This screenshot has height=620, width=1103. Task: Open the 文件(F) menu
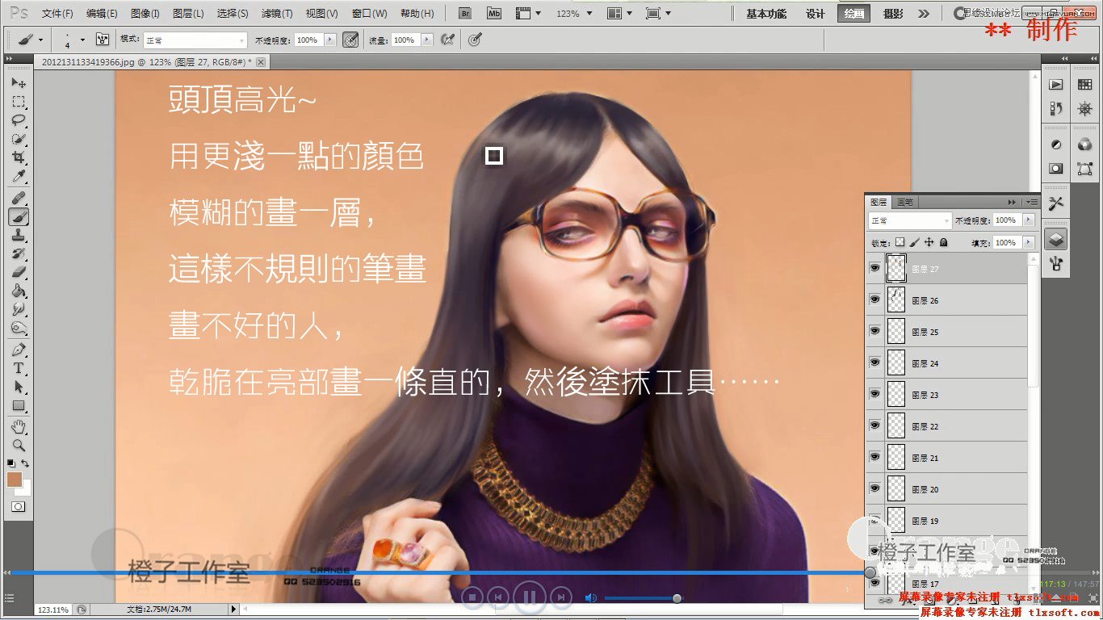[57, 14]
